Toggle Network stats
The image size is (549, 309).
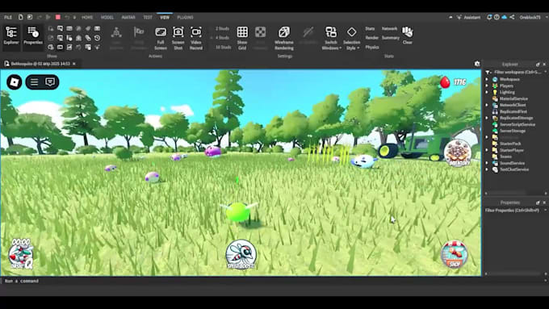click(x=389, y=29)
